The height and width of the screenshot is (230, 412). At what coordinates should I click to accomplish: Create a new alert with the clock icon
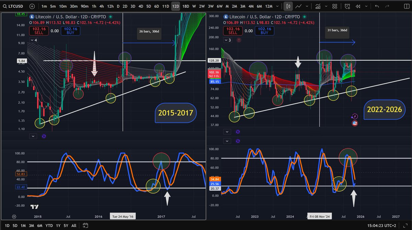pos(347,6)
